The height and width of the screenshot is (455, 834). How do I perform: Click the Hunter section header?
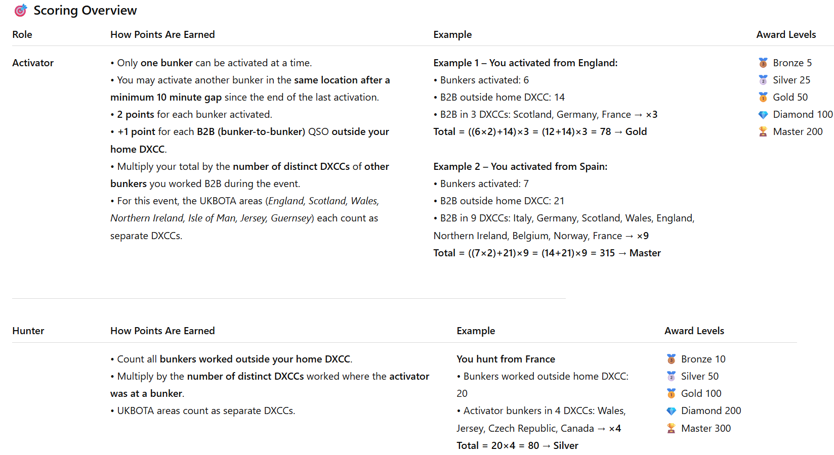click(x=28, y=331)
